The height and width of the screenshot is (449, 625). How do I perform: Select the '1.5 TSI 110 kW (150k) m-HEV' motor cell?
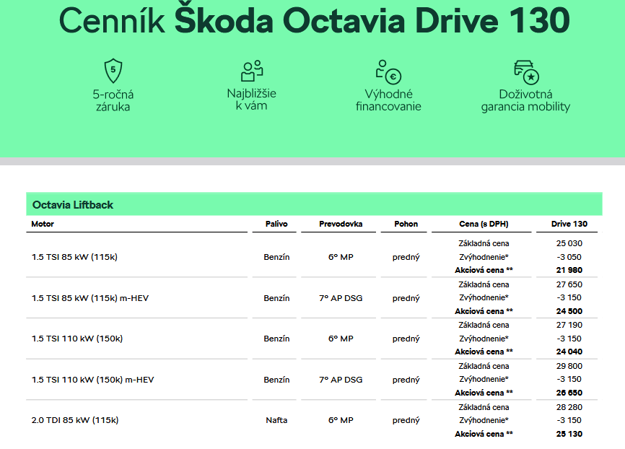pyautogui.click(x=93, y=380)
